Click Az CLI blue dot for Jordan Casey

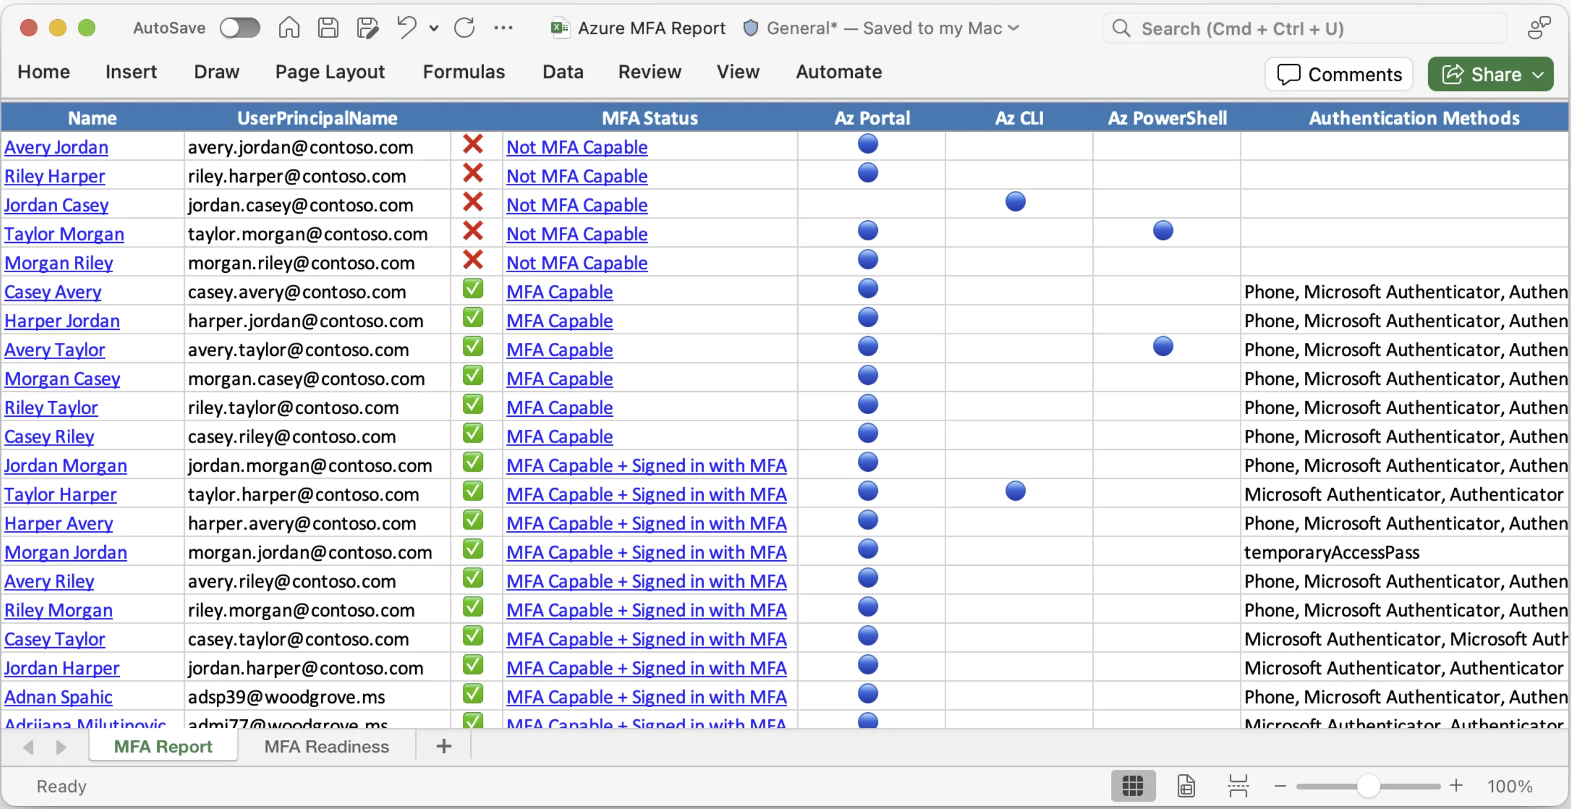tap(1015, 202)
